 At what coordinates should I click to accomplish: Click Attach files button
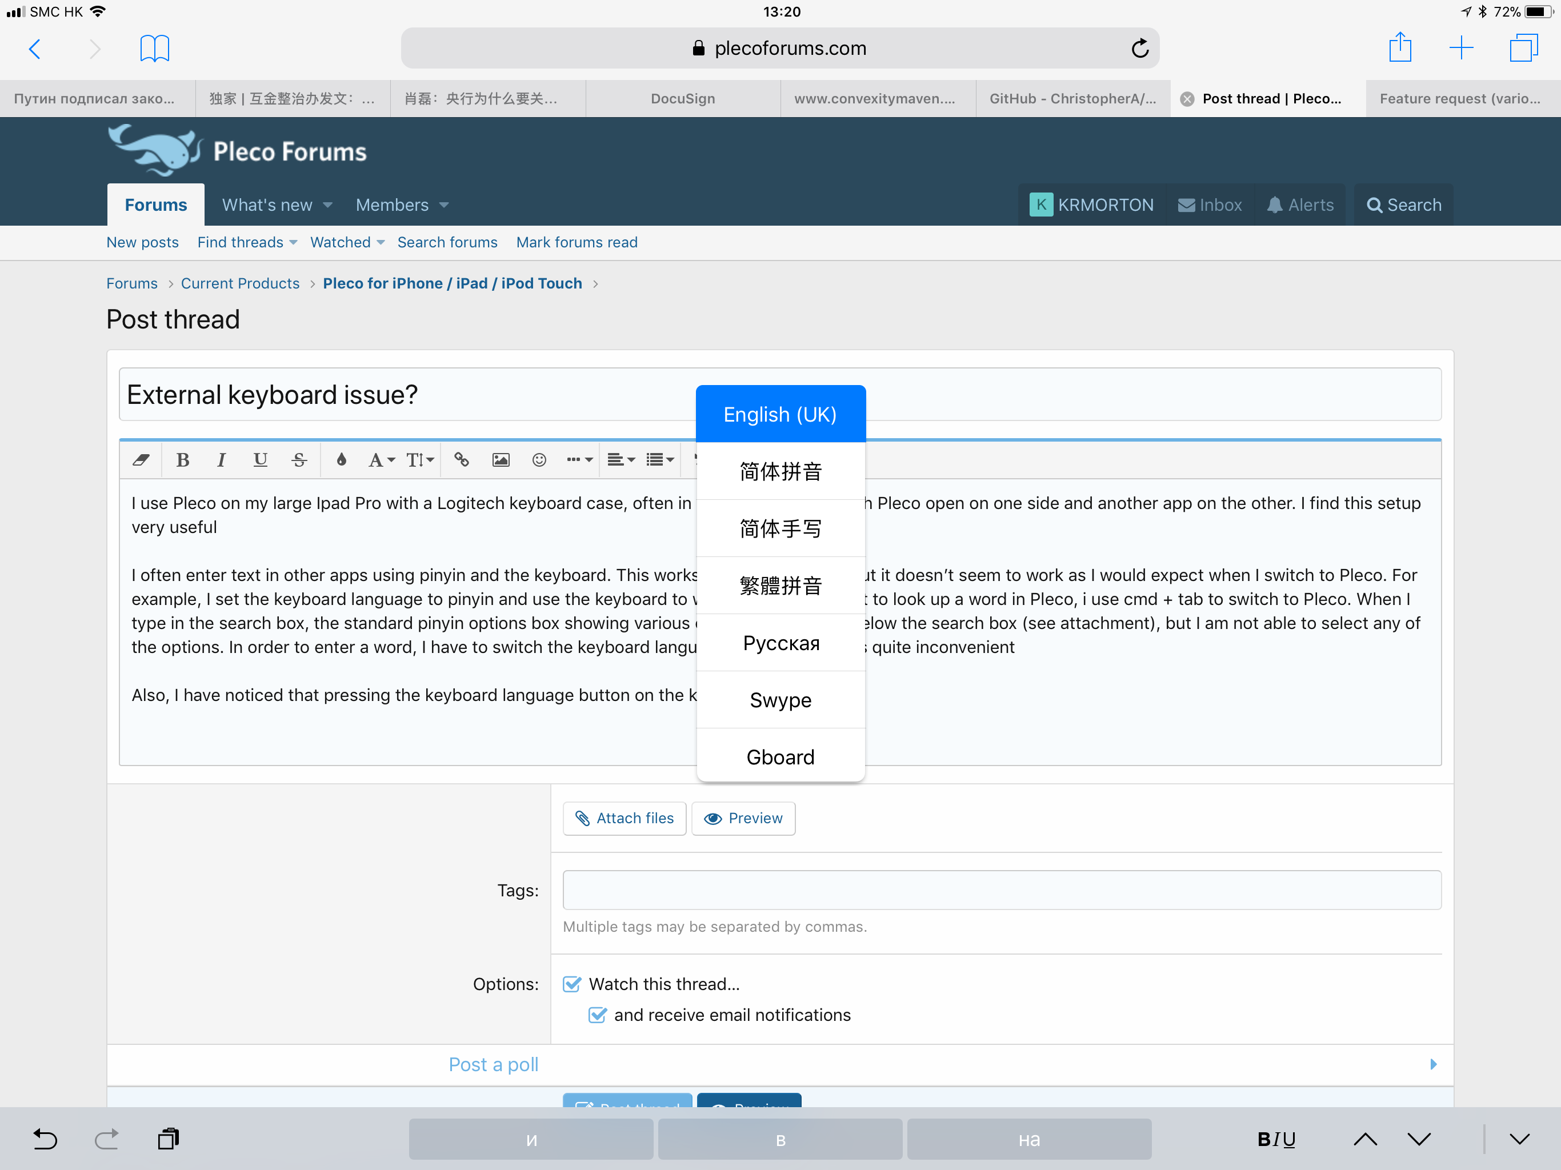click(625, 819)
